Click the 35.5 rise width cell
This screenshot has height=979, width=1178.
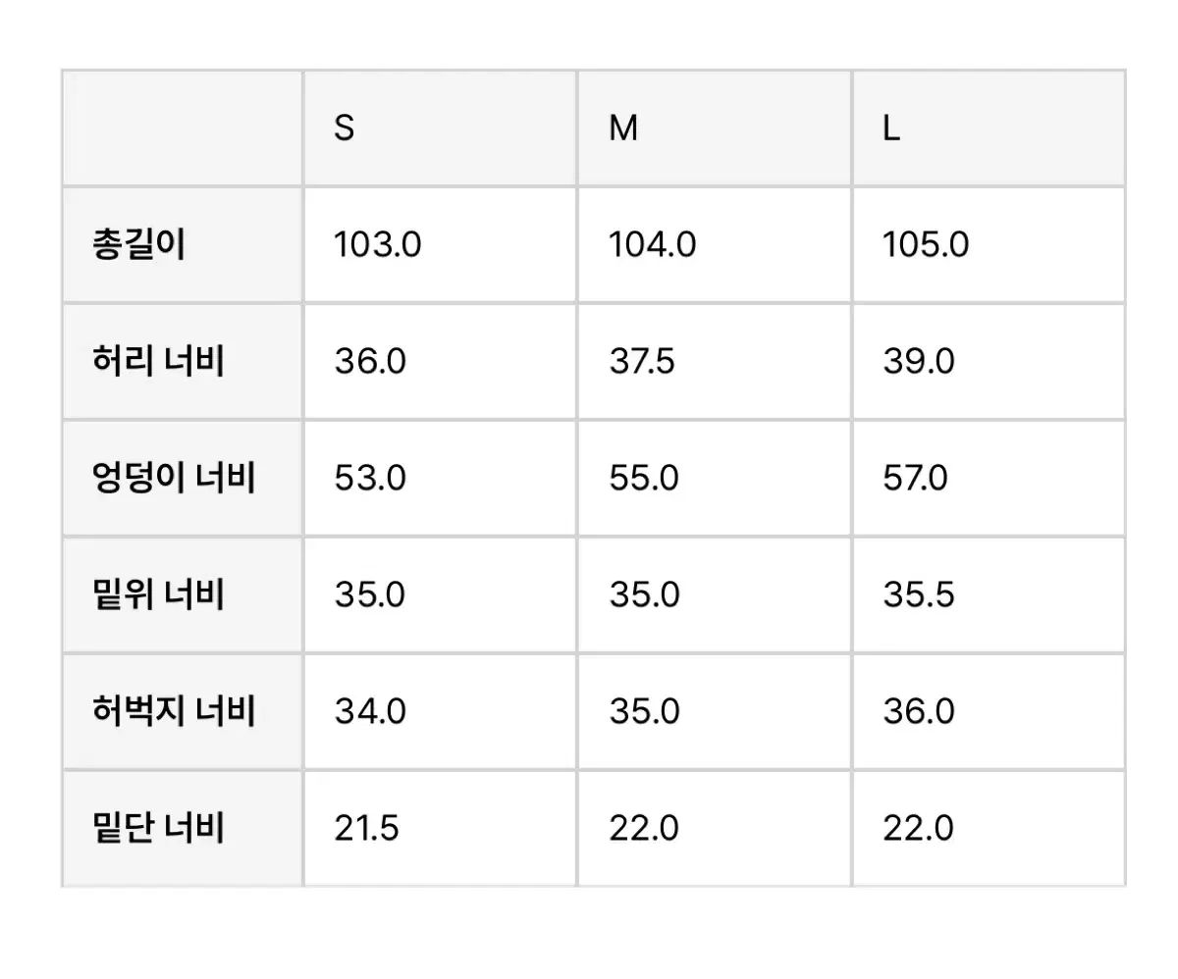pos(989,594)
